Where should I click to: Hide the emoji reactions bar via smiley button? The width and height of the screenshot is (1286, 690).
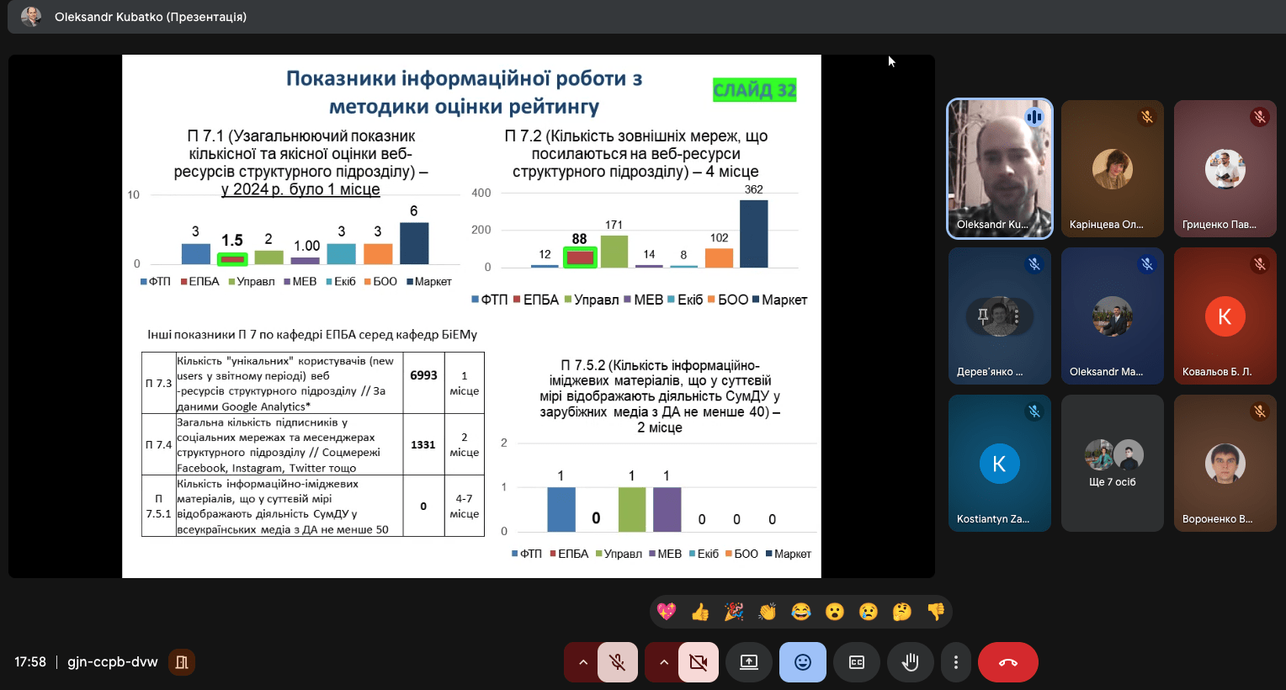tap(803, 662)
